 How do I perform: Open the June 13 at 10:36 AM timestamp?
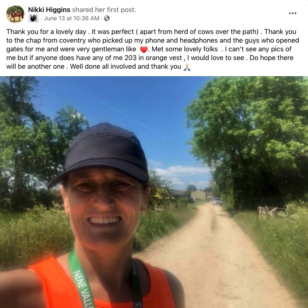(71, 18)
